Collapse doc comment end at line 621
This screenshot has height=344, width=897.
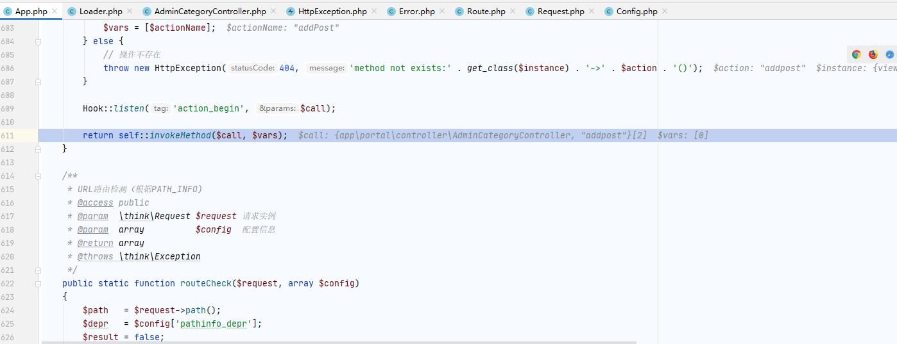(x=38, y=270)
